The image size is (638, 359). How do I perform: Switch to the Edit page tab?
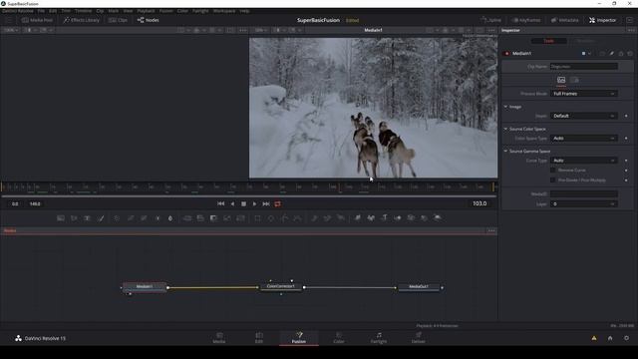[259, 337]
